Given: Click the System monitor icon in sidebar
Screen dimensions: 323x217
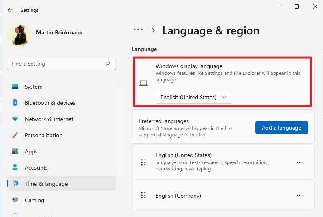Looking at the screenshot, I should coord(15,87).
